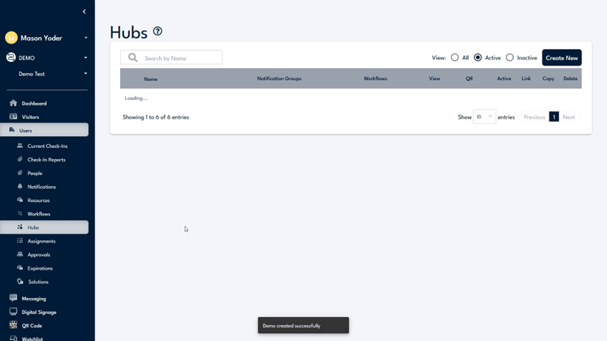Image resolution: width=607 pixels, height=341 pixels.
Task: Select the All view radio button
Action: coord(455,57)
